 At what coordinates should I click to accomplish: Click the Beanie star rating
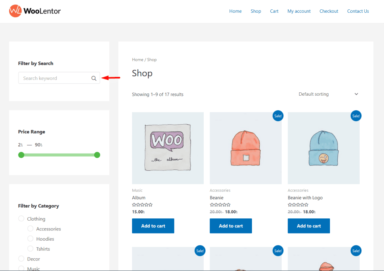point(220,205)
